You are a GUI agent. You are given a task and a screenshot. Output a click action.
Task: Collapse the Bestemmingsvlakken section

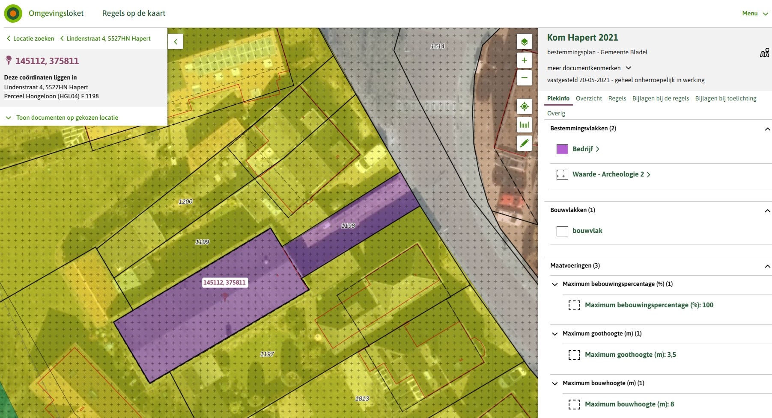pos(767,129)
